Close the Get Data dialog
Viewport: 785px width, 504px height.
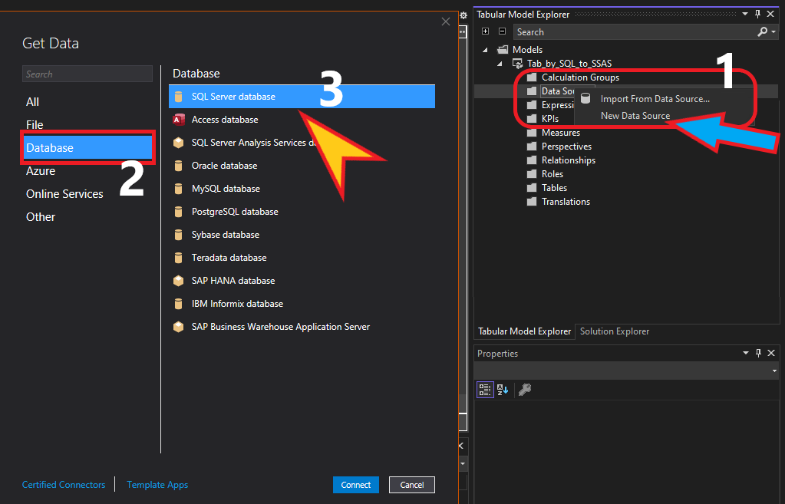coord(446,21)
